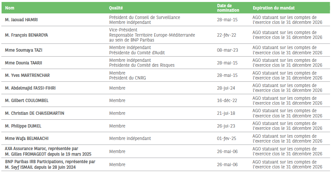
Task: Click the Expiration du mandat header
Action: tap(274, 8)
